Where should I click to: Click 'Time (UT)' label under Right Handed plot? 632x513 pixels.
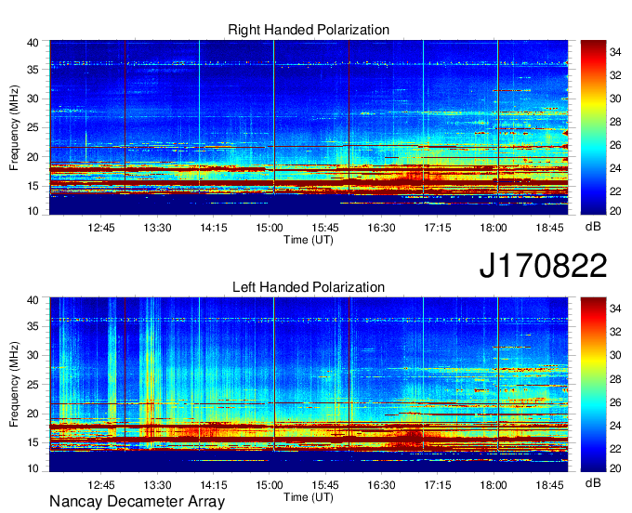[309, 240]
